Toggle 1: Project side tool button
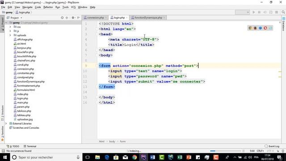The height and width of the screenshot is (161, 286). [x=2, y=24]
